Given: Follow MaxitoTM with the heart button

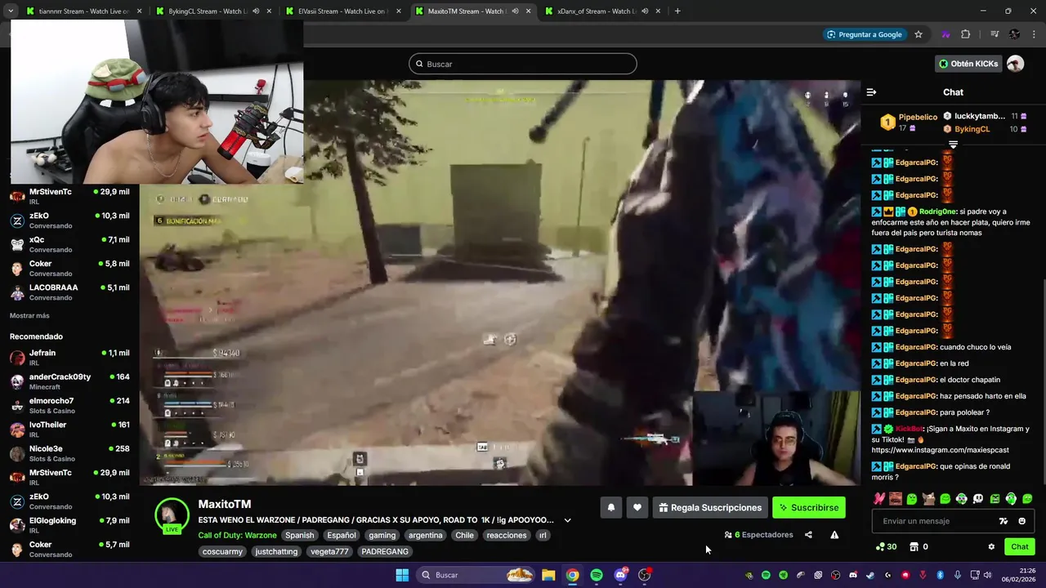Looking at the screenshot, I should click(x=637, y=507).
